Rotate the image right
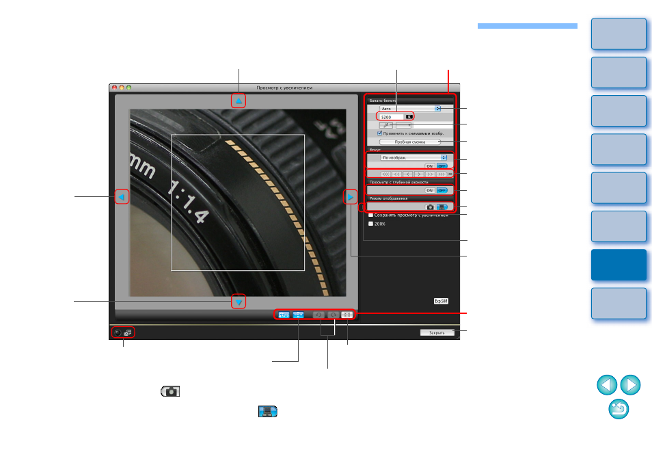This screenshot has width=652, height=461. 333,315
